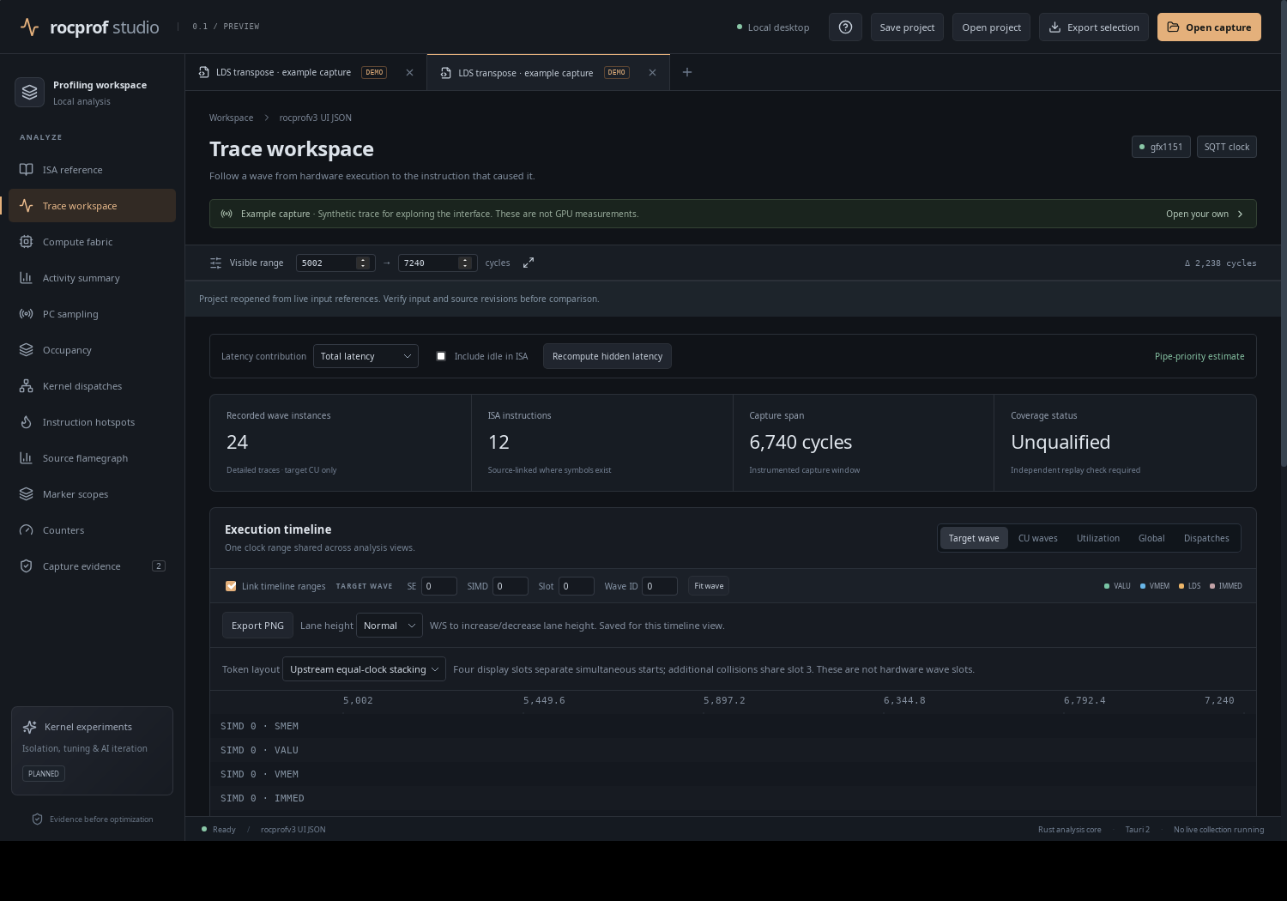Screen dimensions: 1287x901
Task: Click the Profiling workspace layers icon
Action: tap(29, 92)
